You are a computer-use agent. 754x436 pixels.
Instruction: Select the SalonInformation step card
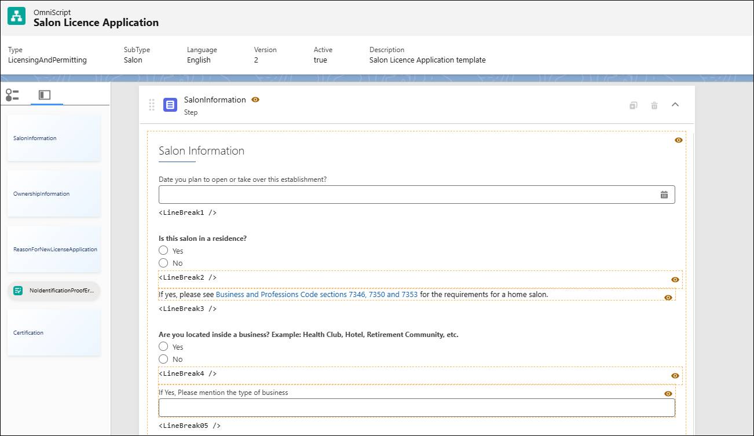coord(54,138)
